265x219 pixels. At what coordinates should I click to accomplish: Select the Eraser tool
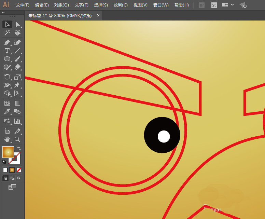pyautogui.click(x=17, y=67)
